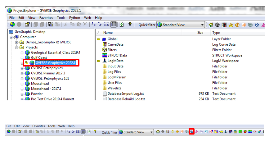Select GeoGraphix Desktop root node
The height and width of the screenshot is (142, 269).
click(x=30, y=32)
